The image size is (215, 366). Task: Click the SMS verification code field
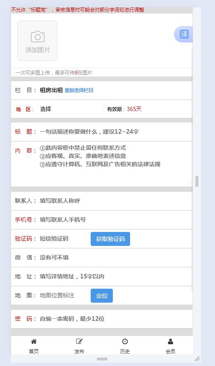click(x=64, y=239)
